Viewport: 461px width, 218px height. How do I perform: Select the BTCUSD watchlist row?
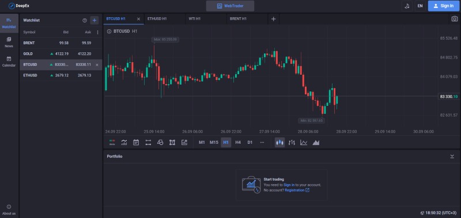pyautogui.click(x=61, y=64)
